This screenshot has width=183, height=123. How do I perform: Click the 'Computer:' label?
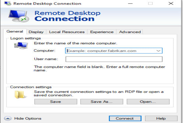[x=44, y=51]
